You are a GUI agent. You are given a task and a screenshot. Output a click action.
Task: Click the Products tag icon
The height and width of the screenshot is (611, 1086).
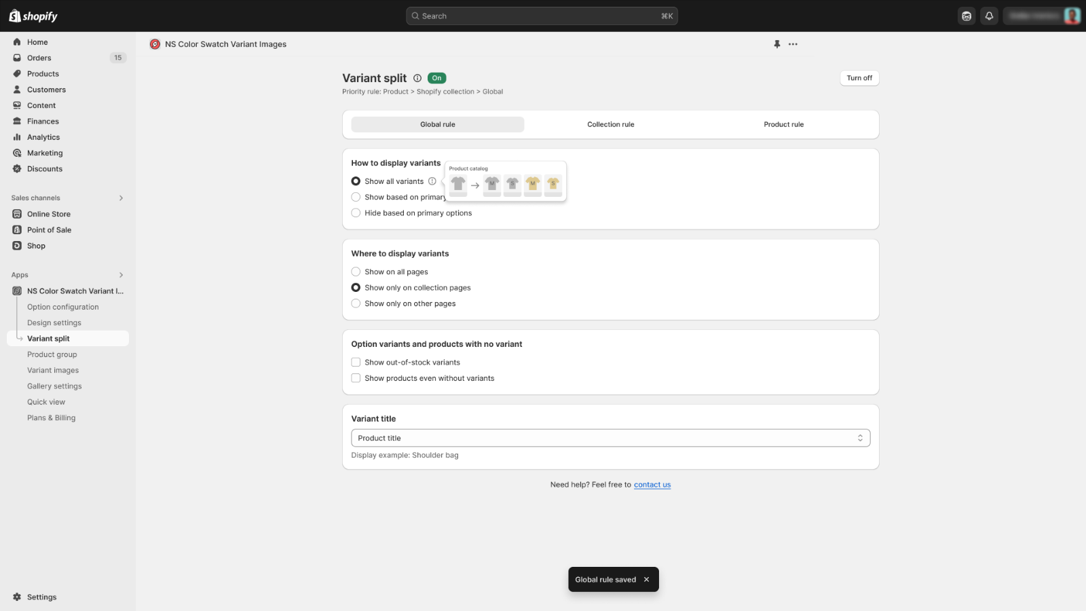(x=17, y=74)
